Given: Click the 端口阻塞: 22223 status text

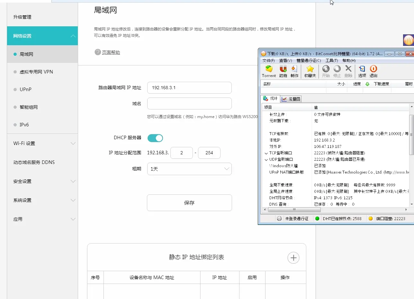Looking at the screenshot, I should (x=391, y=218).
